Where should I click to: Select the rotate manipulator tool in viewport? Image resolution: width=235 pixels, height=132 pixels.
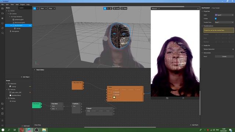(108, 8)
